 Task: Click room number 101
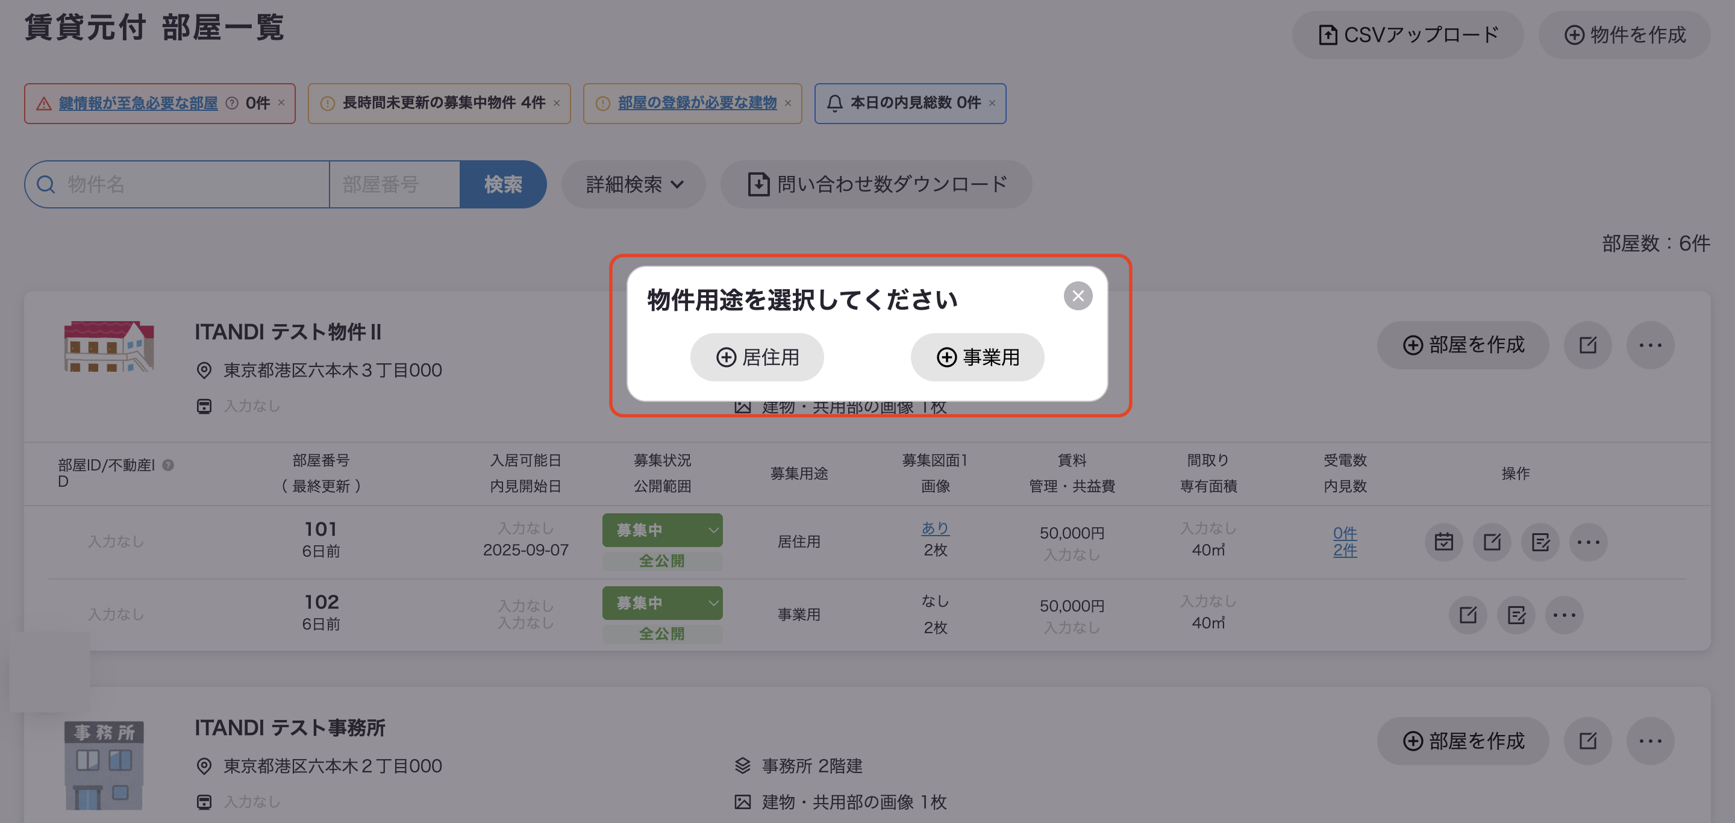(320, 529)
